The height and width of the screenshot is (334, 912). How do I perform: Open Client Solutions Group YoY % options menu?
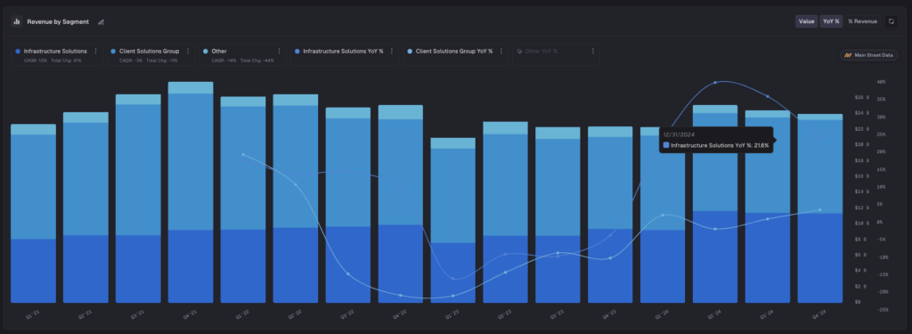501,51
